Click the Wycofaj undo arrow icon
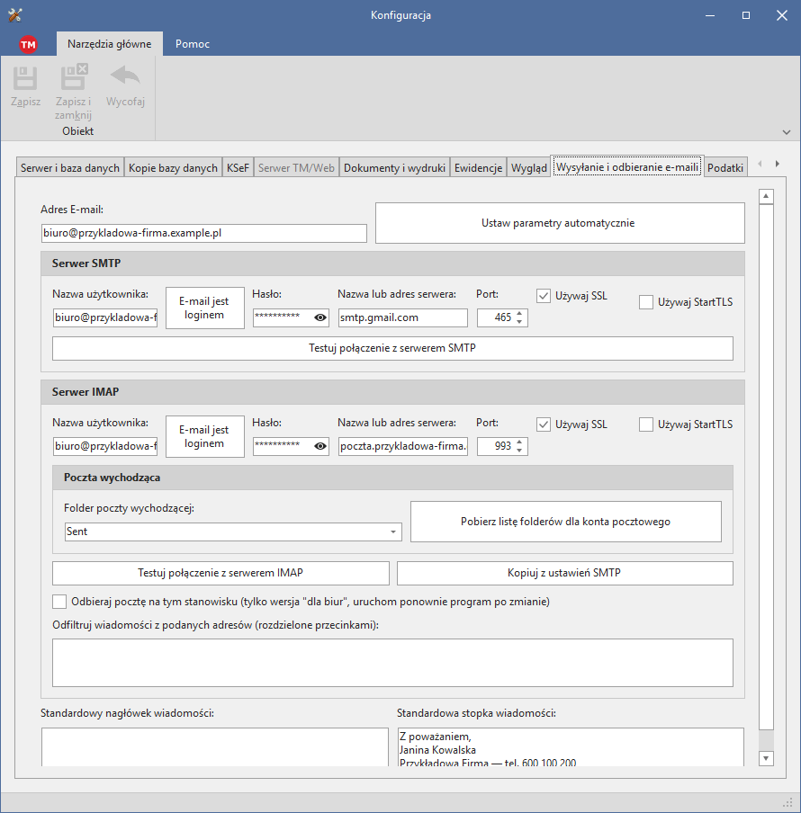Screen dimensions: 801x813 coord(125,76)
